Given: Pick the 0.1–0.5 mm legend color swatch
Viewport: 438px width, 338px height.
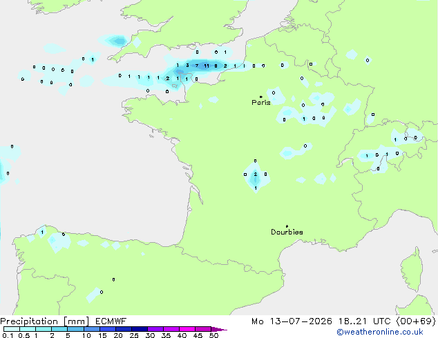Looking at the screenshot, I should pos(12,329).
